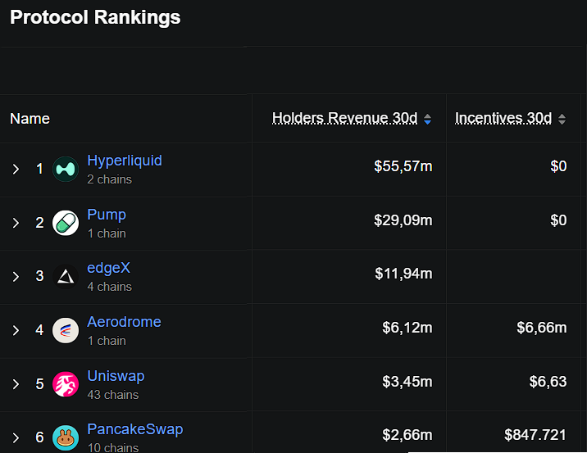Click the $6,12m Aerodrome revenue value
587x453 pixels.
pyautogui.click(x=407, y=328)
